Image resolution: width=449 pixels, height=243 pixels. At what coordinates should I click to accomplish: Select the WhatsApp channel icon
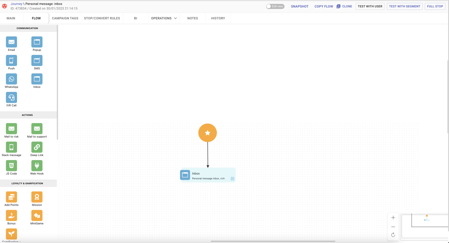pos(12,79)
